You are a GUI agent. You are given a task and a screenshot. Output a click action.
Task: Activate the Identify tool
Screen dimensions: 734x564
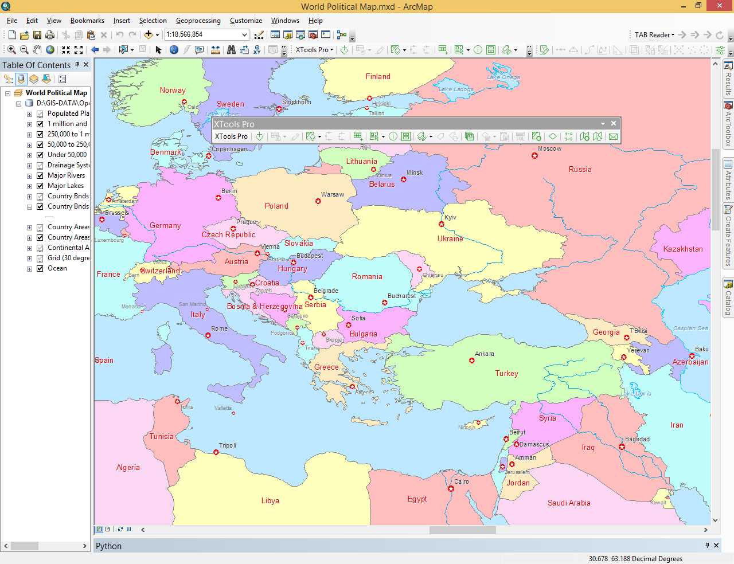[174, 50]
